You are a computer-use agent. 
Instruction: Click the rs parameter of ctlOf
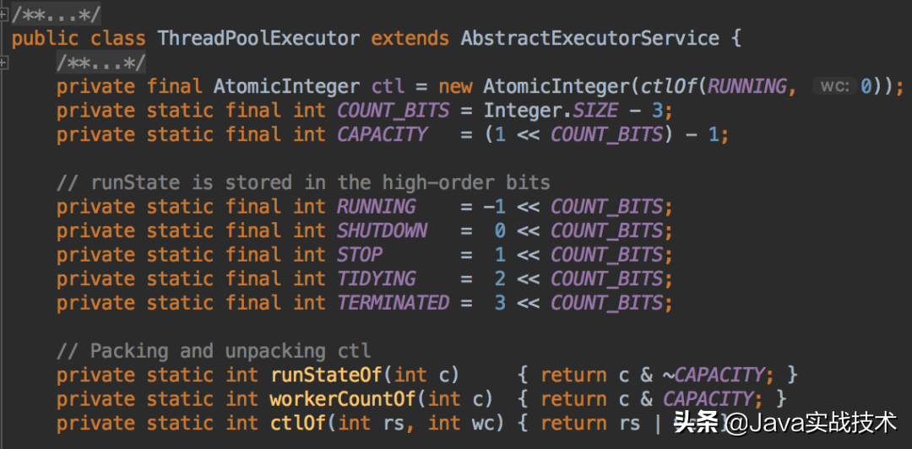click(x=394, y=424)
